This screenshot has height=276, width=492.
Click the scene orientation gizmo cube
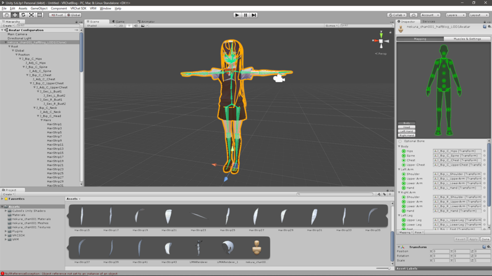point(381,41)
